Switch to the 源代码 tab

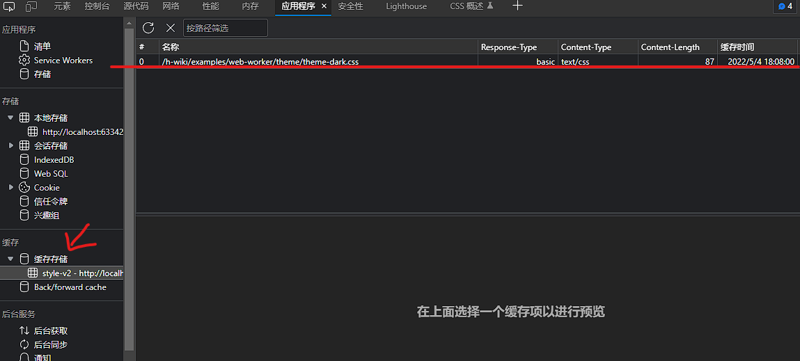pyautogui.click(x=136, y=7)
